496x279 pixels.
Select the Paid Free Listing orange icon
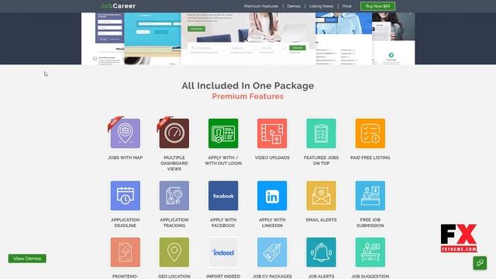[x=370, y=133]
